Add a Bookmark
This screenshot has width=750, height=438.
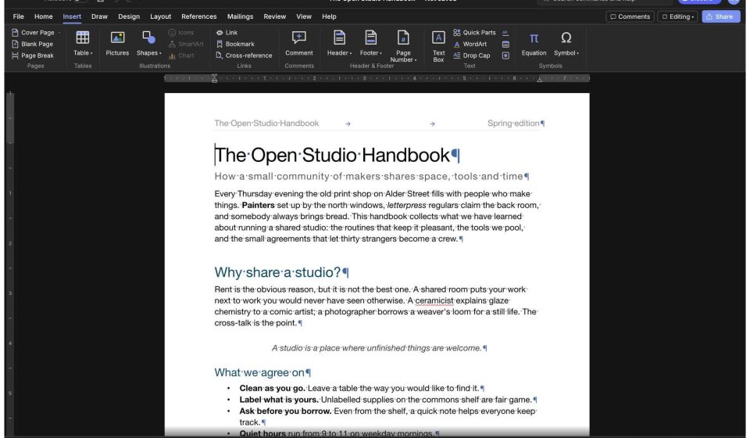235,44
